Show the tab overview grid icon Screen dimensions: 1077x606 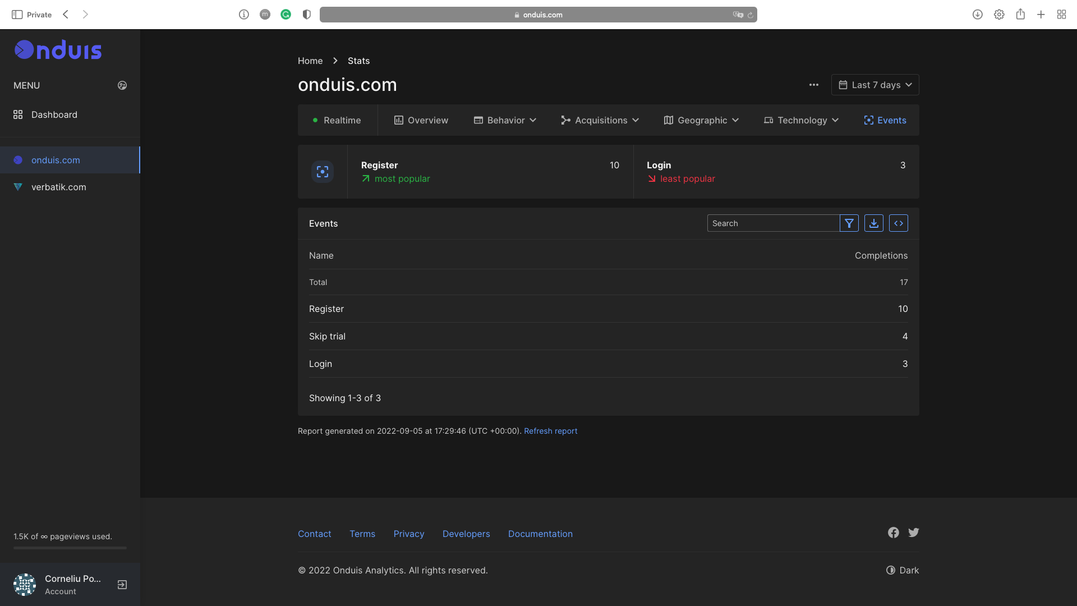[x=1062, y=15]
